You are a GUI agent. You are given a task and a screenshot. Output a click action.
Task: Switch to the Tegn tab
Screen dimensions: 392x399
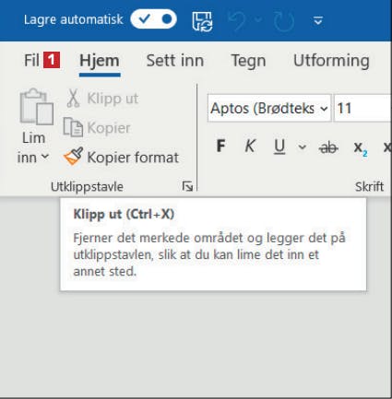pos(248,61)
